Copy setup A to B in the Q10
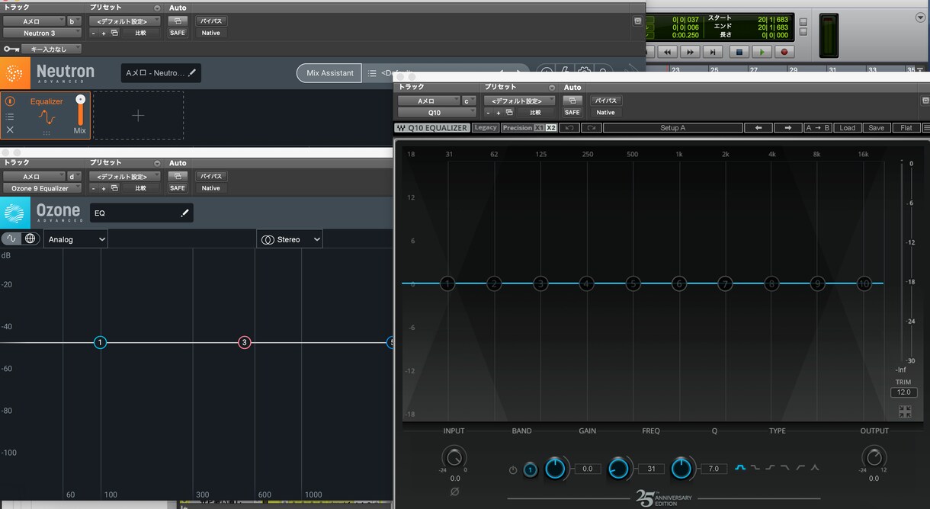Image resolution: width=930 pixels, height=509 pixels. coord(819,128)
